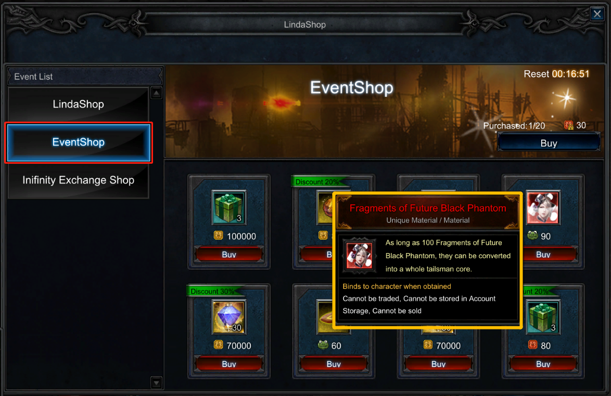Image resolution: width=611 pixels, height=396 pixels.
Task: Close the LindaShop window
Action: 597,14
